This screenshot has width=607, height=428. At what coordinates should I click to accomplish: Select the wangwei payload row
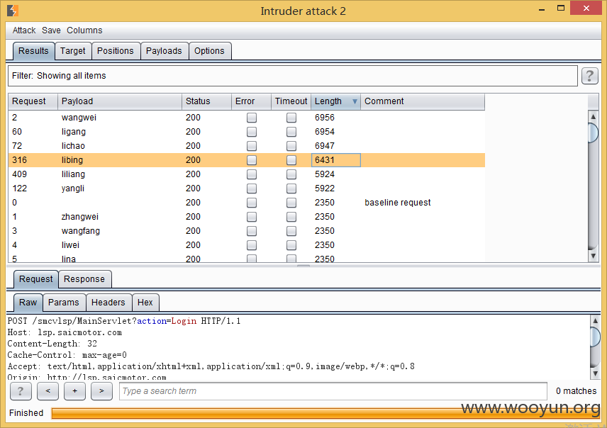tap(246, 118)
